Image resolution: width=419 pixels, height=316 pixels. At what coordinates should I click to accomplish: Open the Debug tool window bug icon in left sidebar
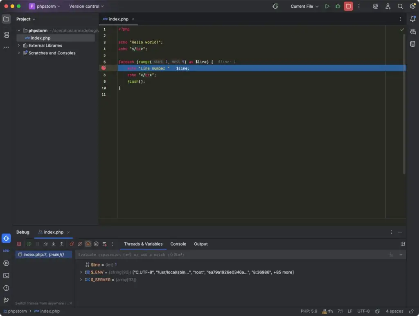pos(6,238)
